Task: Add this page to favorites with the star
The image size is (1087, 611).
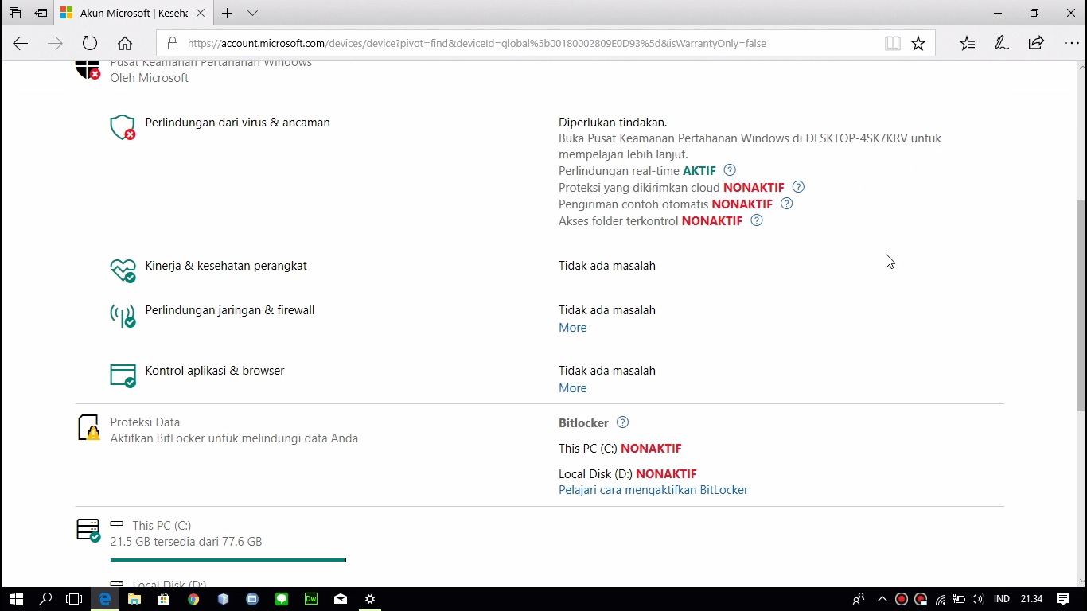Action: pyautogui.click(x=918, y=44)
